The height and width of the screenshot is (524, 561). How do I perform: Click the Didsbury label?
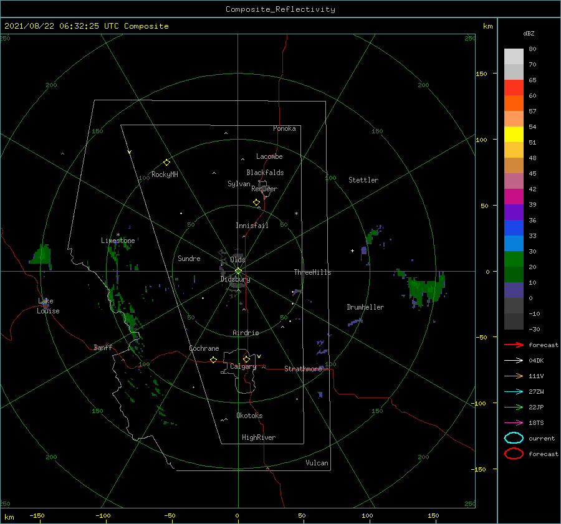point(235,279)
